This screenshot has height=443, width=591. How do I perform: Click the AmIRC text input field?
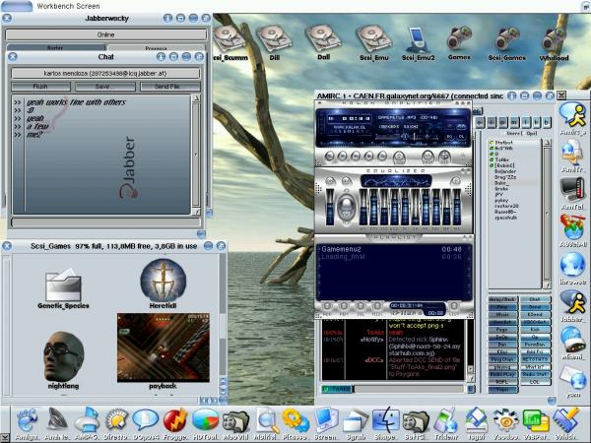[x=410, y=389]
